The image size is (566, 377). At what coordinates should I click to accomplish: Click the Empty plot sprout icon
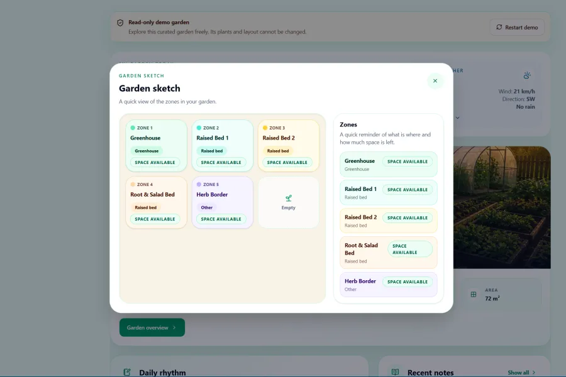[289, 198]
